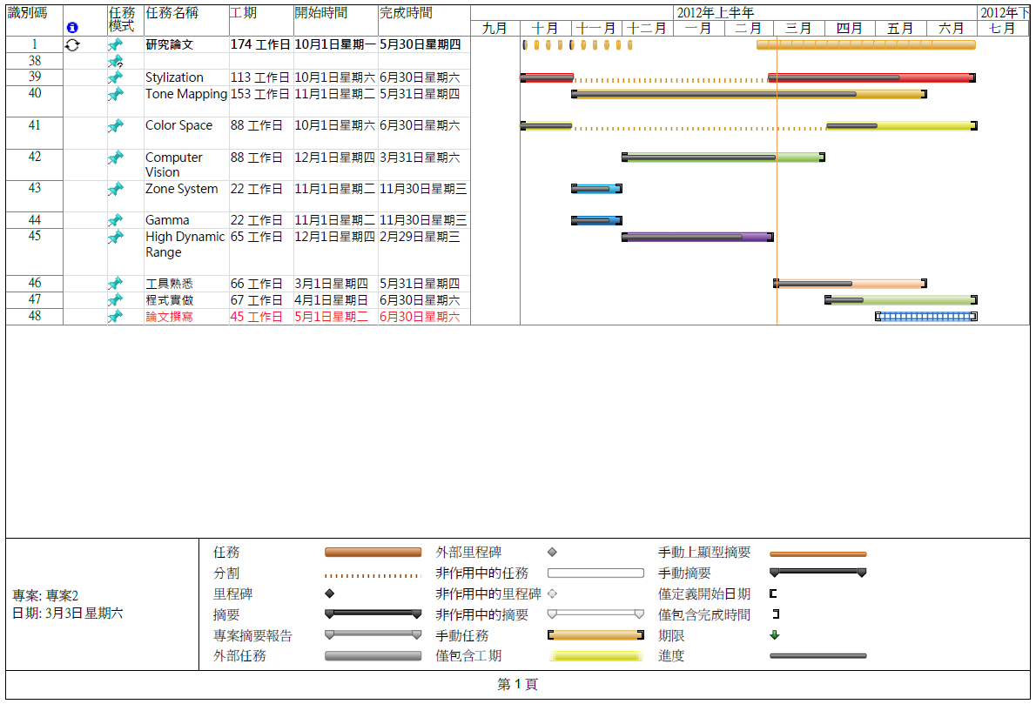This screenshot has width=1036, height=704.
Task: Click the green 期限 arrow in the legend
Action: point(775,635)
